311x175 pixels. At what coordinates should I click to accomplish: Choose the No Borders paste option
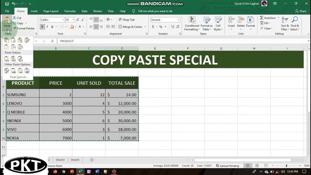pyautogui.click(x=6, y=47)
